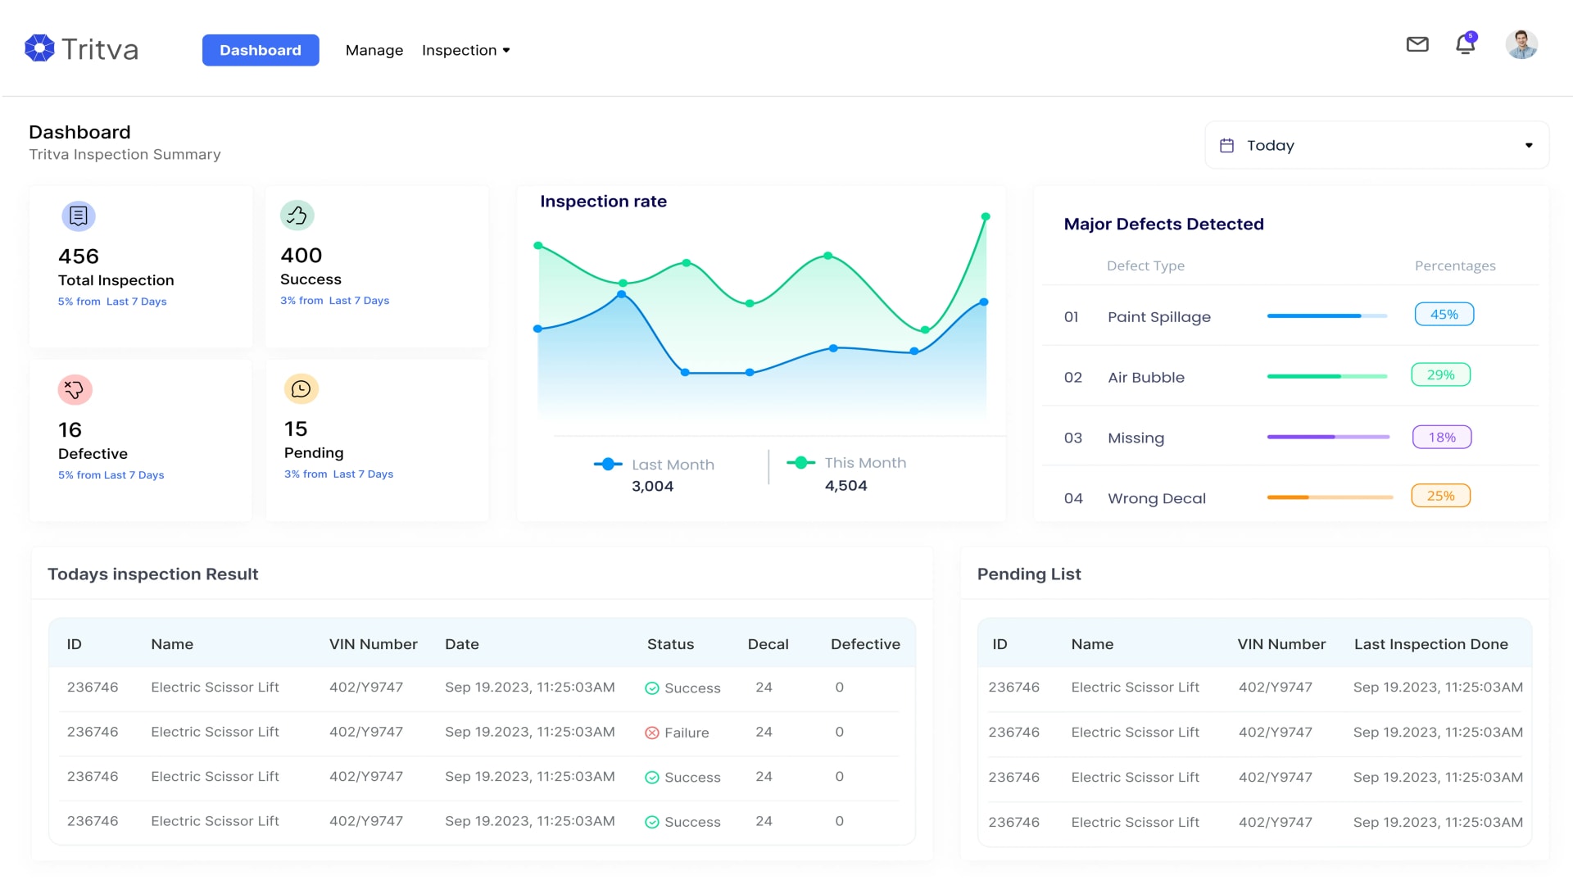
Task: Switch to the Dashboard tab
Action: coord(261,50)
